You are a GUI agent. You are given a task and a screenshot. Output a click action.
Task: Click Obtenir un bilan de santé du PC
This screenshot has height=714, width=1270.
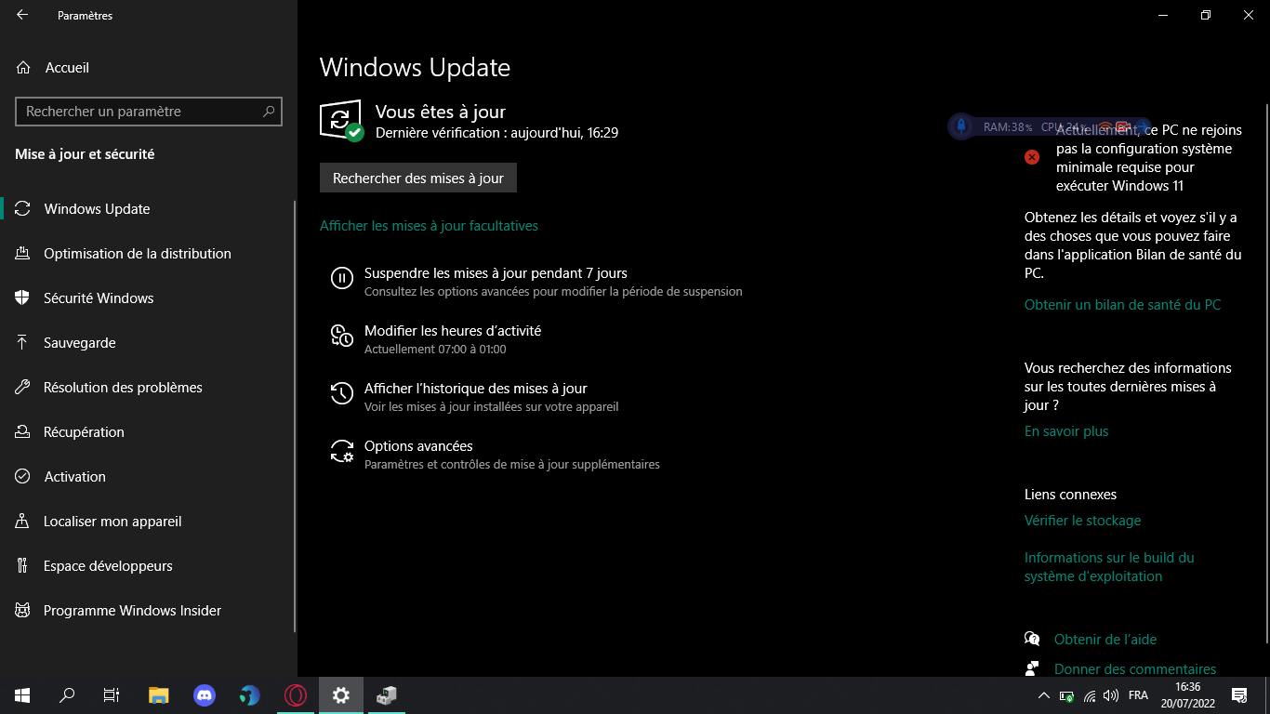coord(1122,305)
